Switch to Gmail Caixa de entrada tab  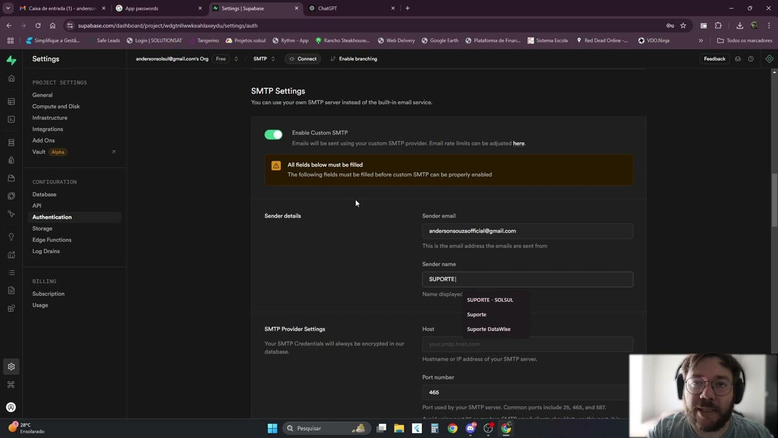click(63, 9)
